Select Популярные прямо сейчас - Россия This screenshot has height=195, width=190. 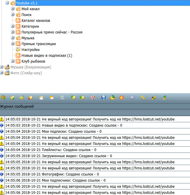coord(52,32)
